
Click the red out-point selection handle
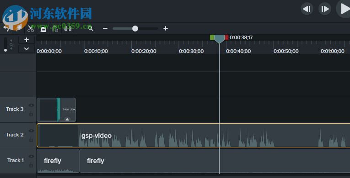coord(226,37)
